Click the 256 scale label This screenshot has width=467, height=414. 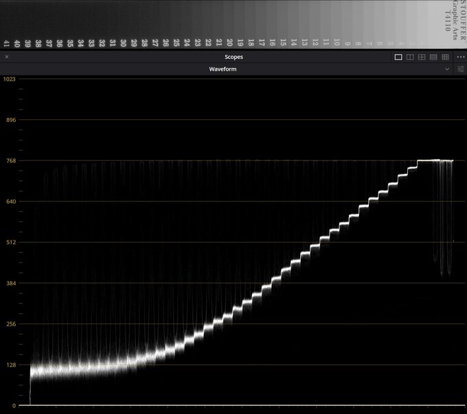pos(11,324)
